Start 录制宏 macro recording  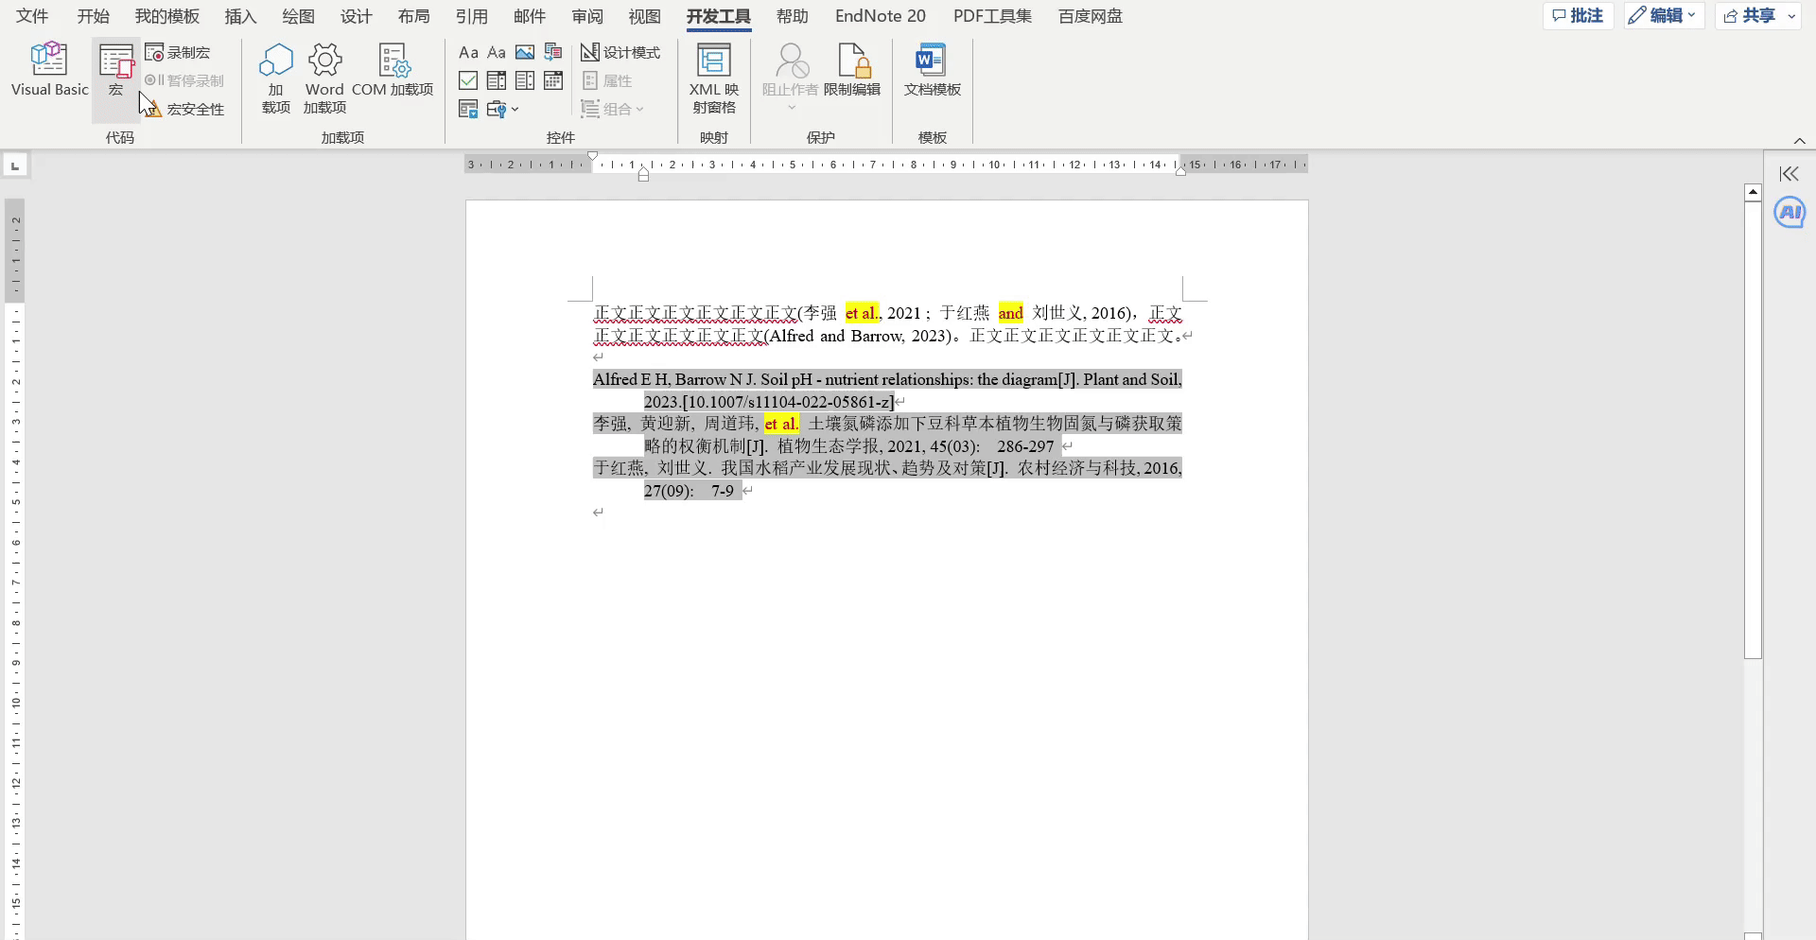[x=178, y=53]
